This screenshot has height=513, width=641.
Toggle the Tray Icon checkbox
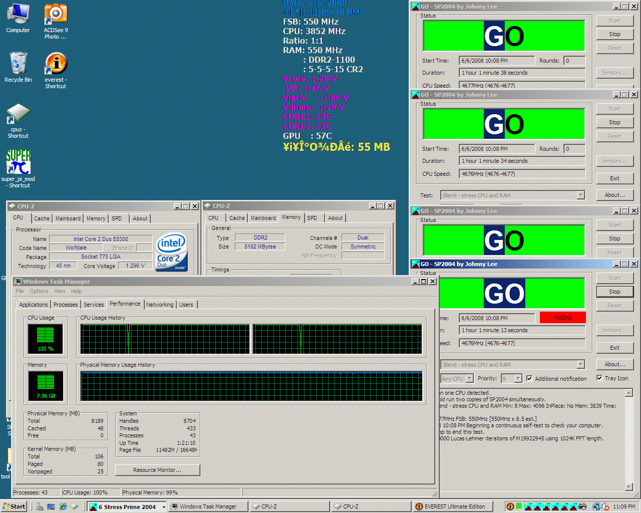[599, 378]
